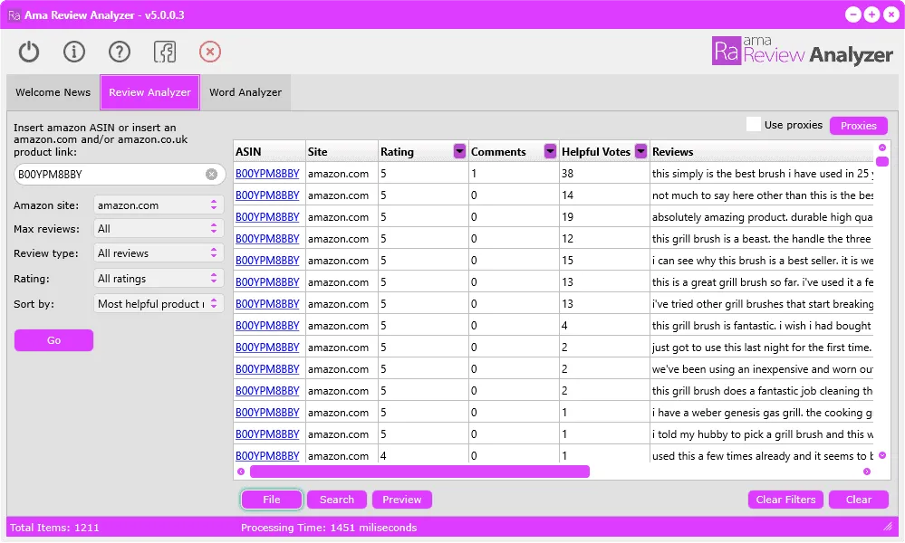Click the Site column header

point(342,152)
